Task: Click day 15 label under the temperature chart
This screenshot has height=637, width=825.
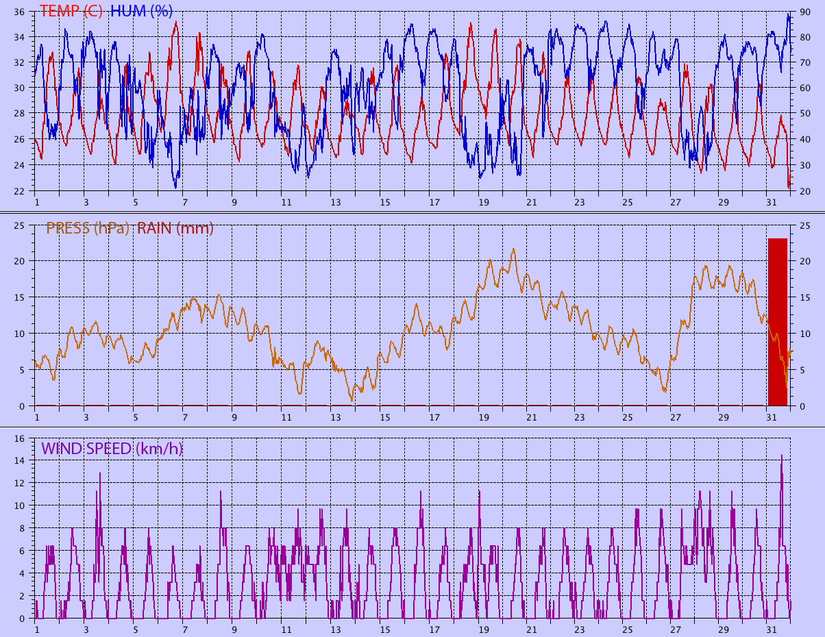Action: [385, 203]
